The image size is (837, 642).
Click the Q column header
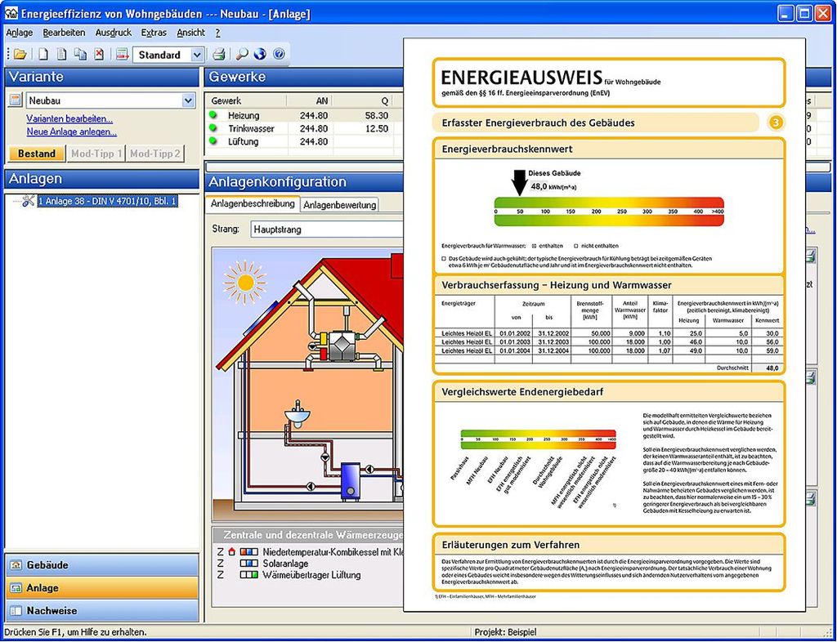[x=362, y=100]
